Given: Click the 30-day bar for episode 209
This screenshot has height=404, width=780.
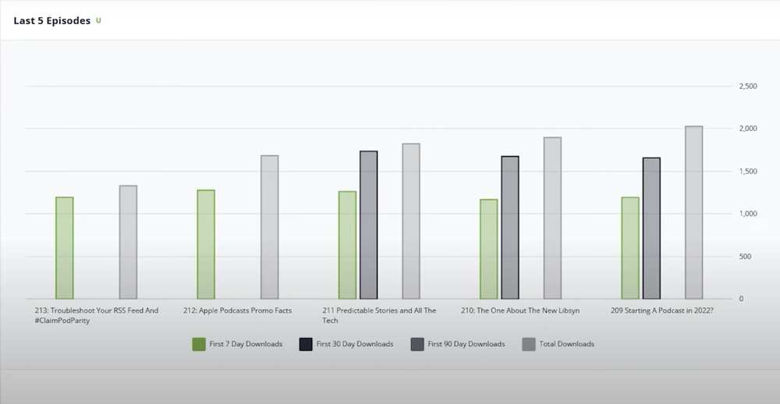Looking at the screenshot, I should pyautogui.click(x=651, y=229).
